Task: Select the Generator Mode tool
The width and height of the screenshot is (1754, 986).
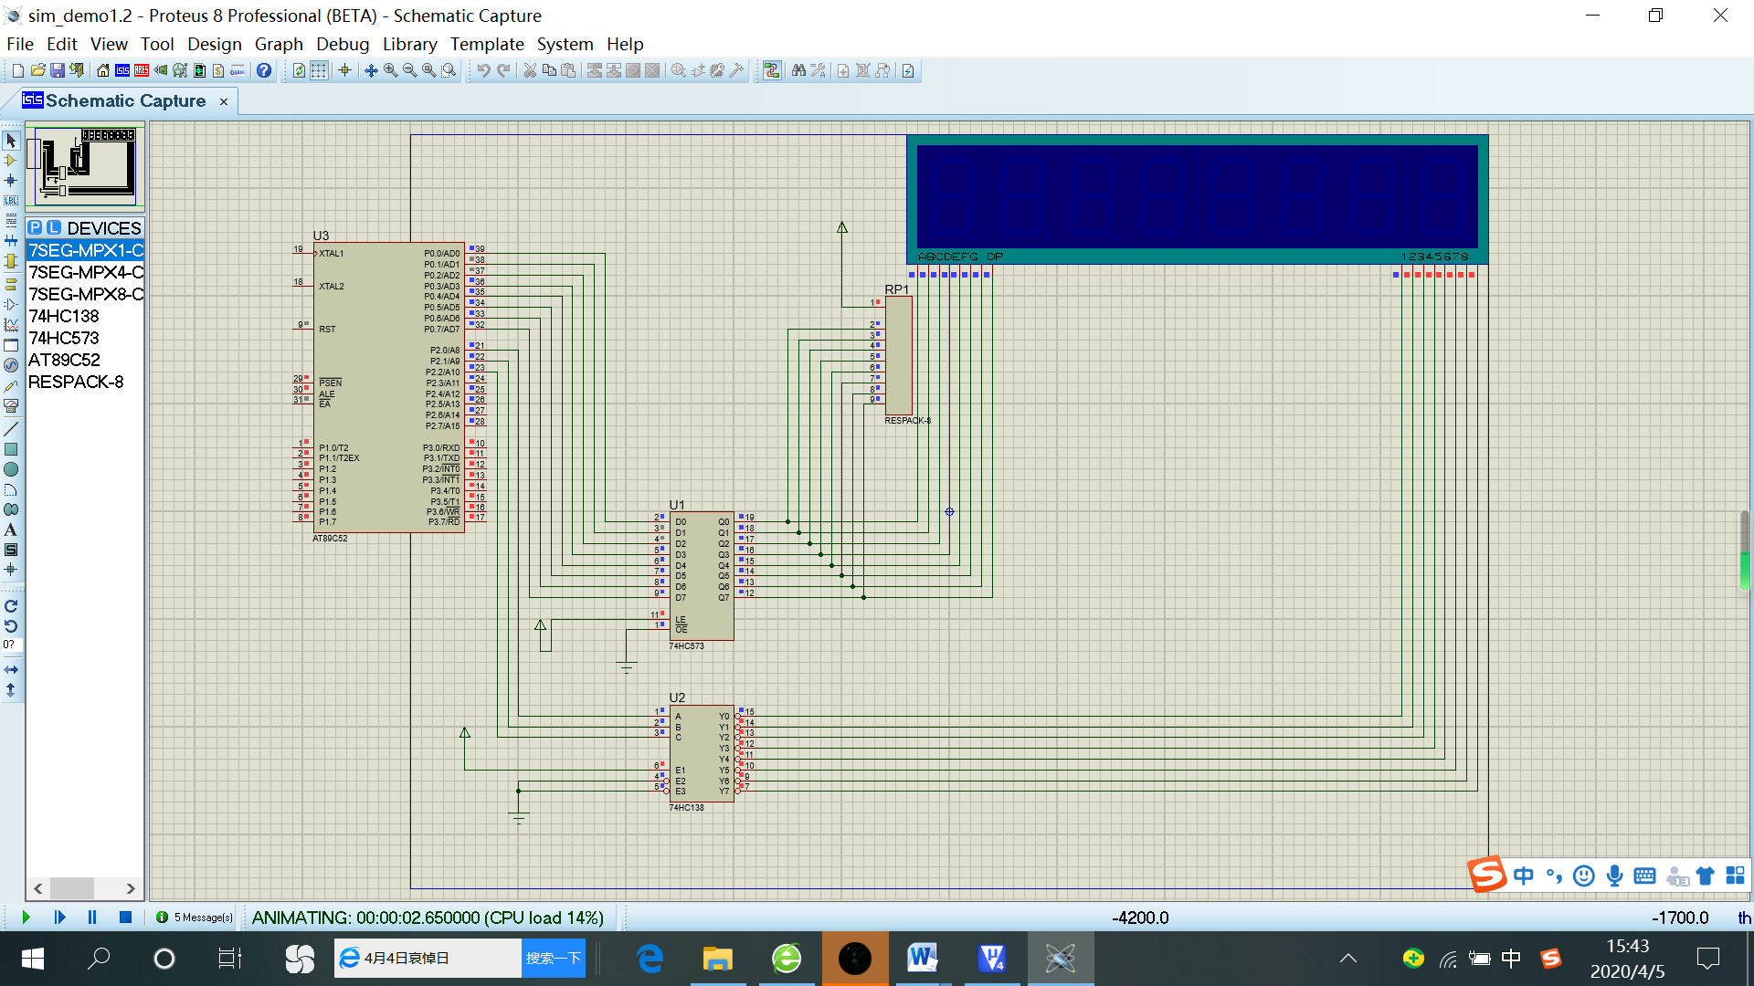Action: pos(11,365)
